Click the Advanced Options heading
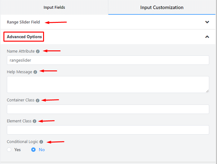Screen dimensions: 217x164 [24, 37]
